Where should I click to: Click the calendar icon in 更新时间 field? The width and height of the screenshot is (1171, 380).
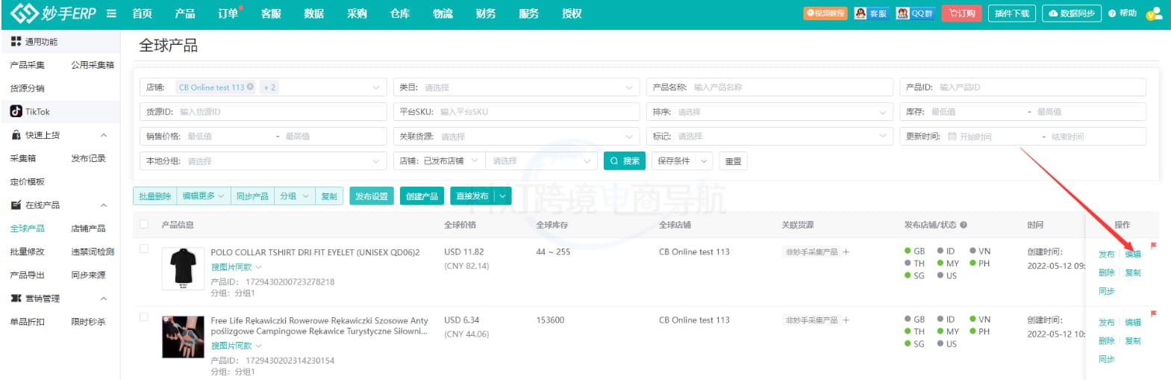point(952,137)
